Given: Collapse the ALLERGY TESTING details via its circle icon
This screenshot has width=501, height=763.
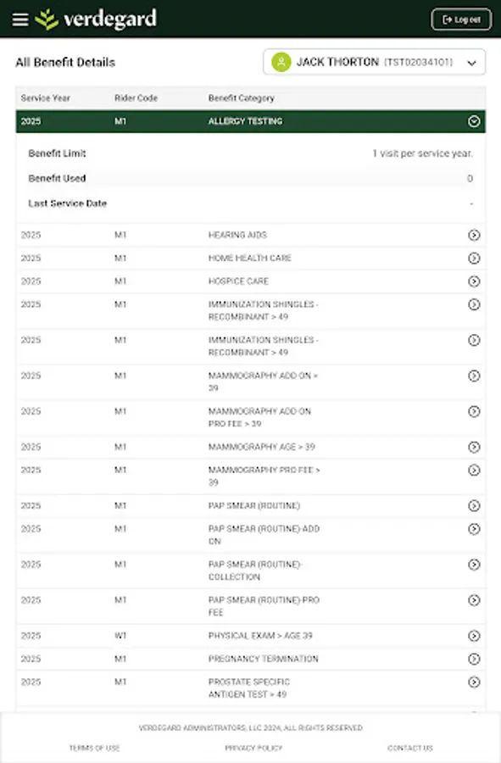Looking at the screenshot, I should coord(473,121).
